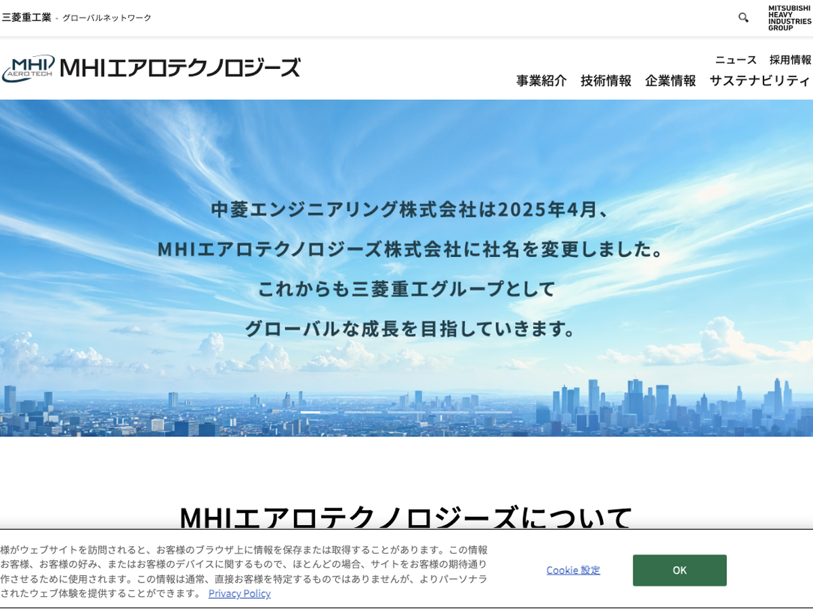The width and height of the screenshot is (813, 609).
Task: Expand the 事業紹介 navigation menu
Action: click(541, 81)
